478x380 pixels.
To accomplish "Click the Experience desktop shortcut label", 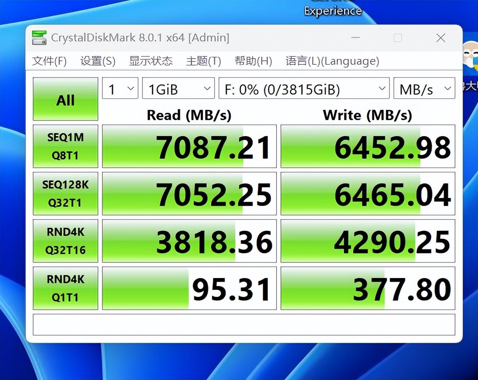I will click(x=333, y=11).
